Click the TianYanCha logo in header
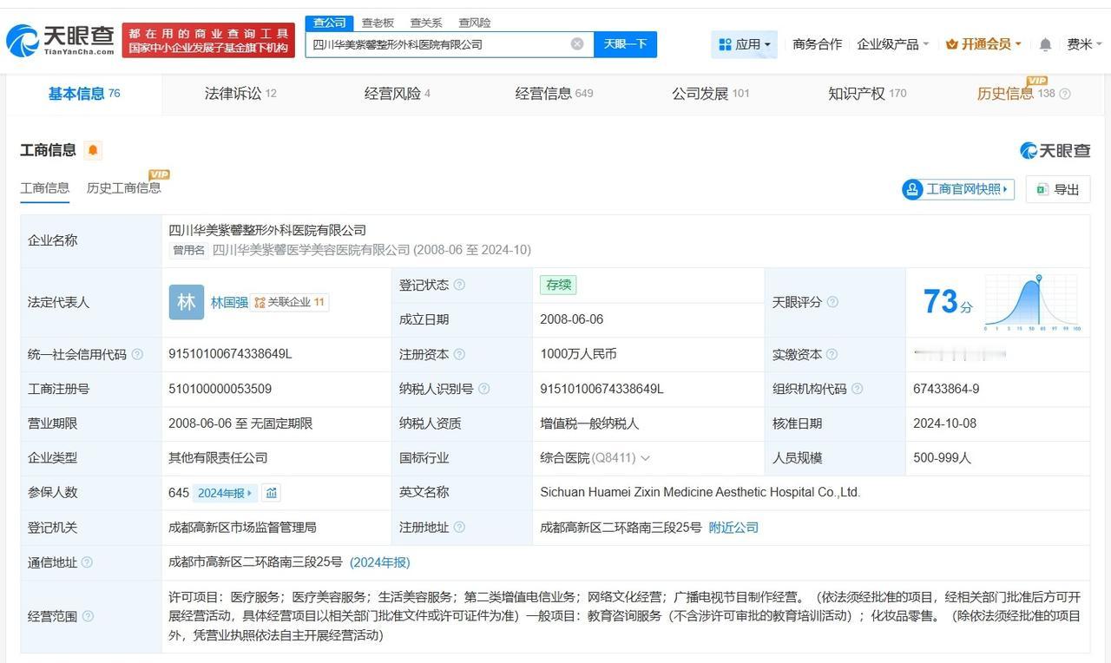The height and width of the screenshot is (663, 1111). 59,40
